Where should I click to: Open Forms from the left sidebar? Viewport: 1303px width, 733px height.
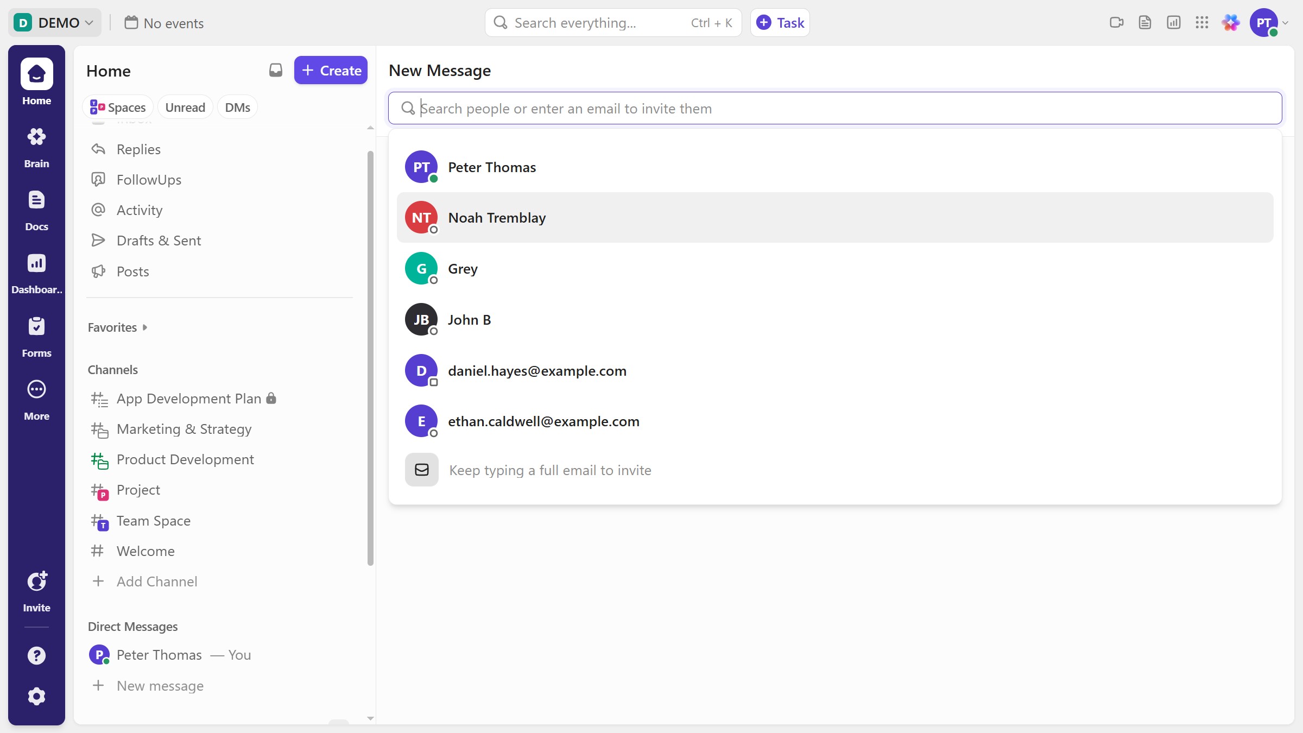tap(36, 337)
